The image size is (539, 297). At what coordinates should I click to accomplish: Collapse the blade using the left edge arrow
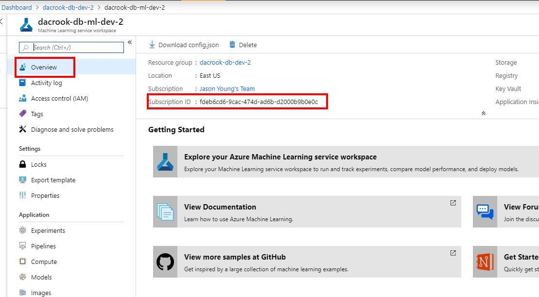click(x=1, y=21)
